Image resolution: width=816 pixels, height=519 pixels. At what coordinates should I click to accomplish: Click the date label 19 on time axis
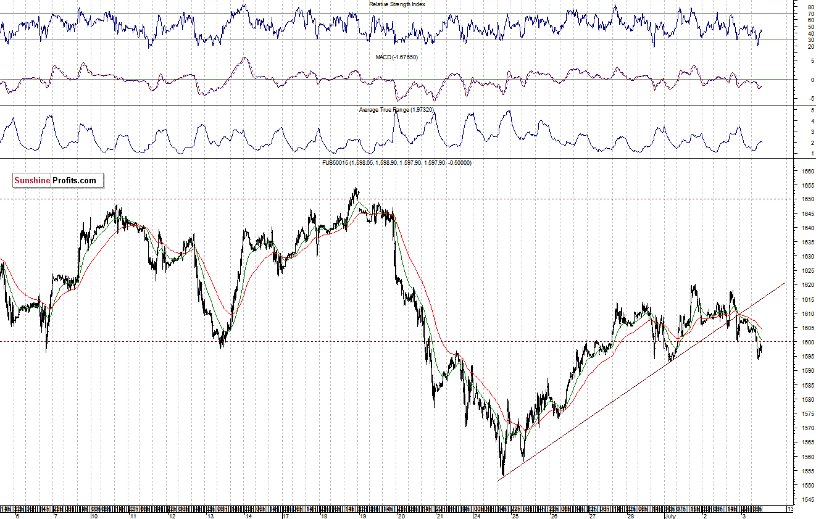363,515
